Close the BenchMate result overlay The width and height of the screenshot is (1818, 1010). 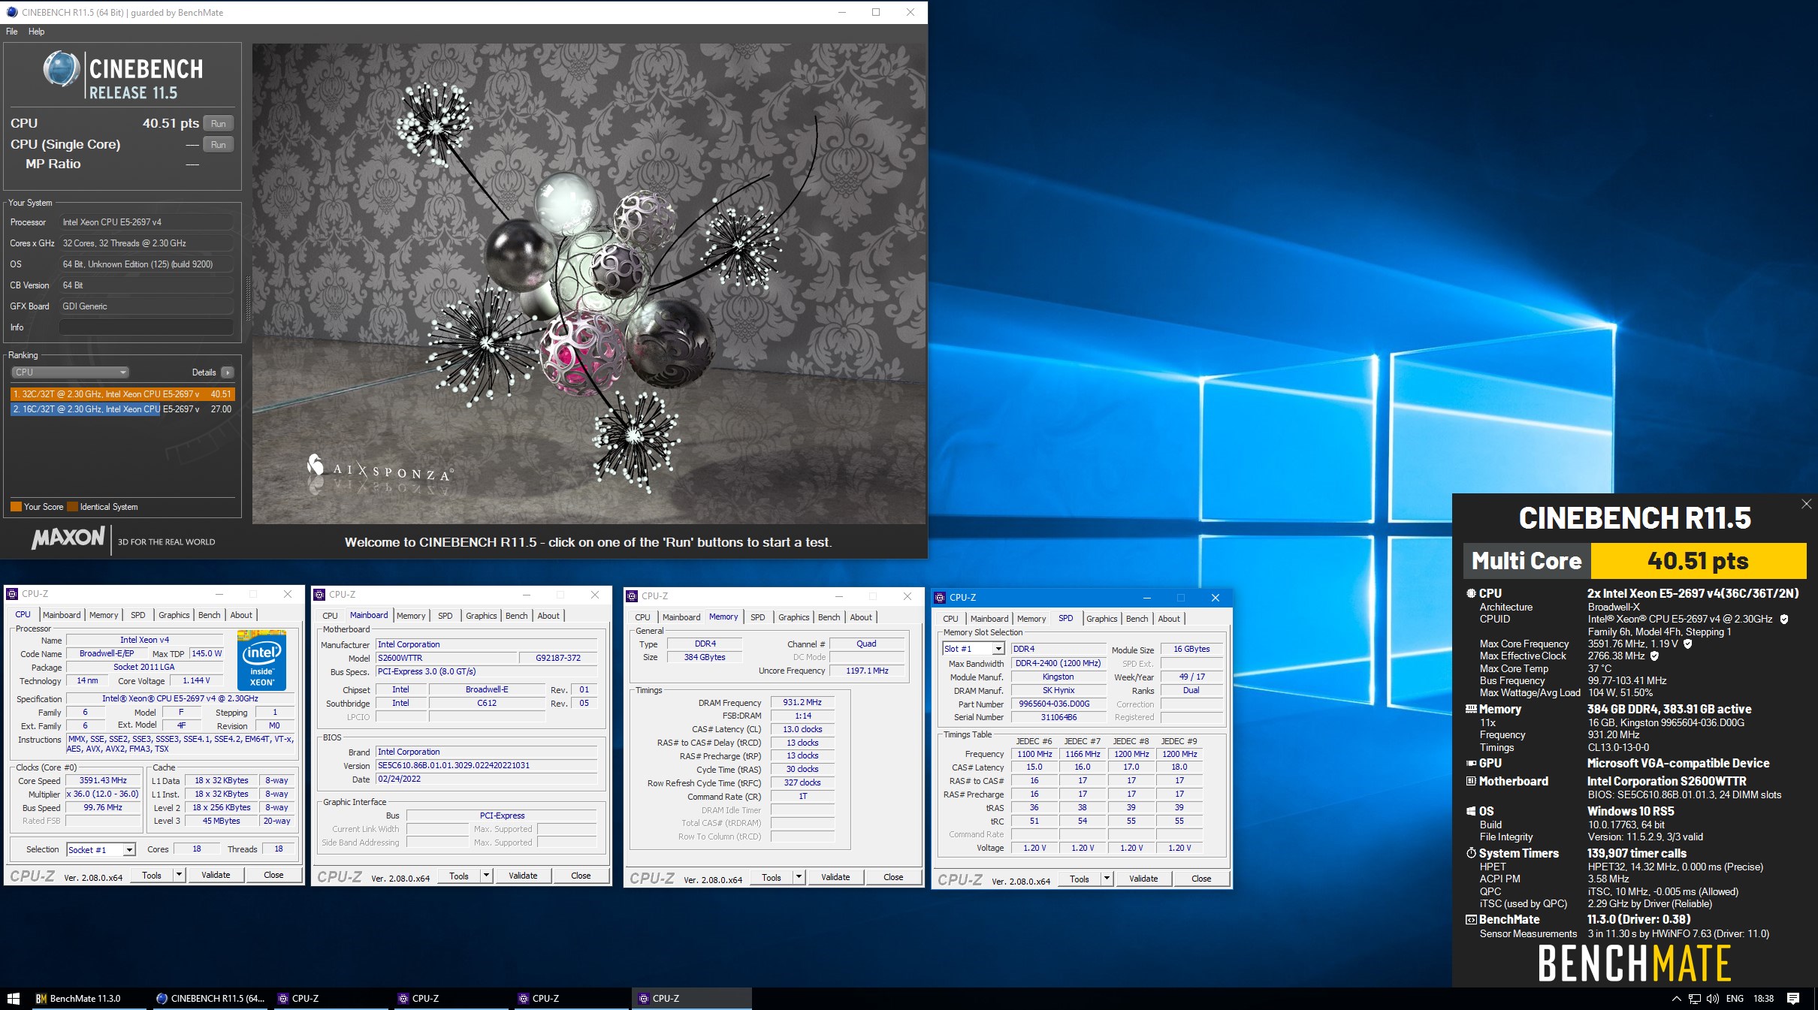point(1807,504)
